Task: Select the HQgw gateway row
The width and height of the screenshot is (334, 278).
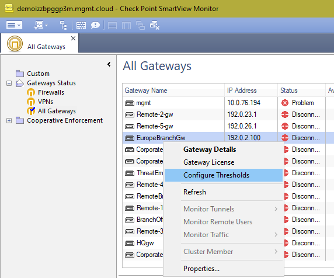Action: click(143, 243)
